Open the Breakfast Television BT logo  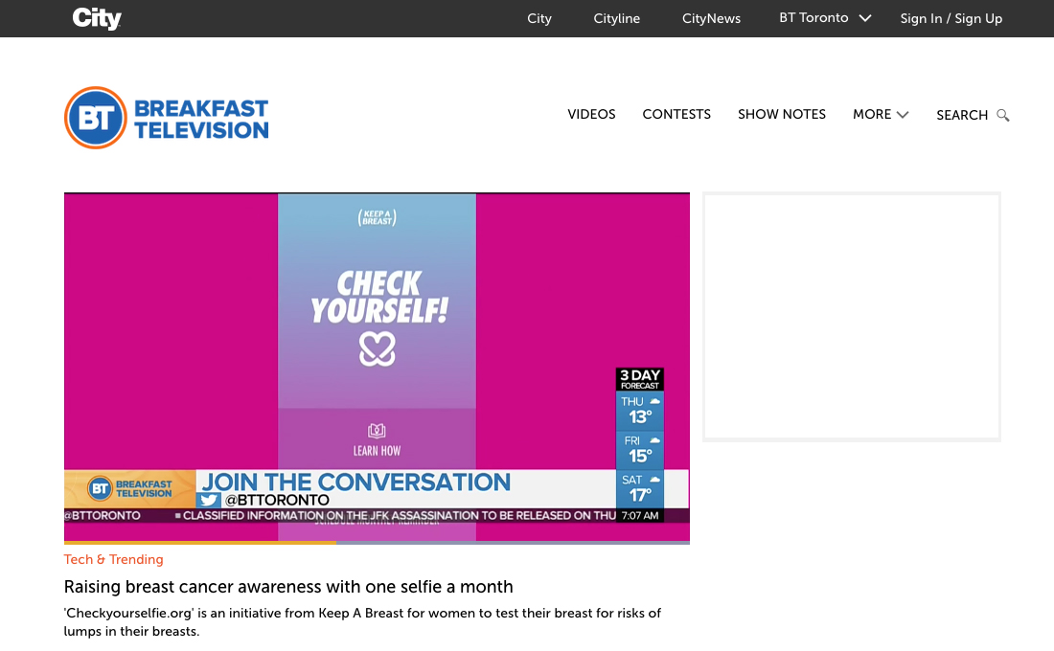click(166, 118)
